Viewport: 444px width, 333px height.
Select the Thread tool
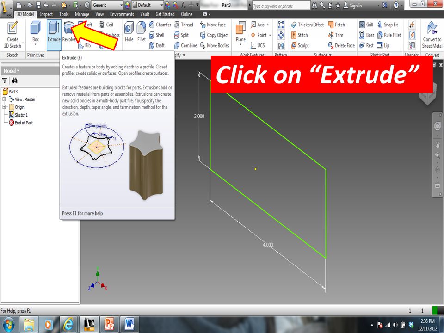(184, 25)
